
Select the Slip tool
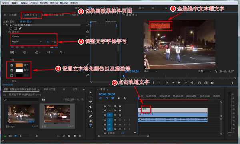tap(90, 111)
